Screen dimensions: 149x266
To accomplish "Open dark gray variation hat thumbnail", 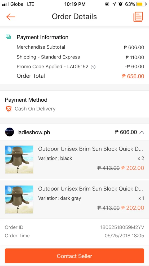I will (19, 199).
